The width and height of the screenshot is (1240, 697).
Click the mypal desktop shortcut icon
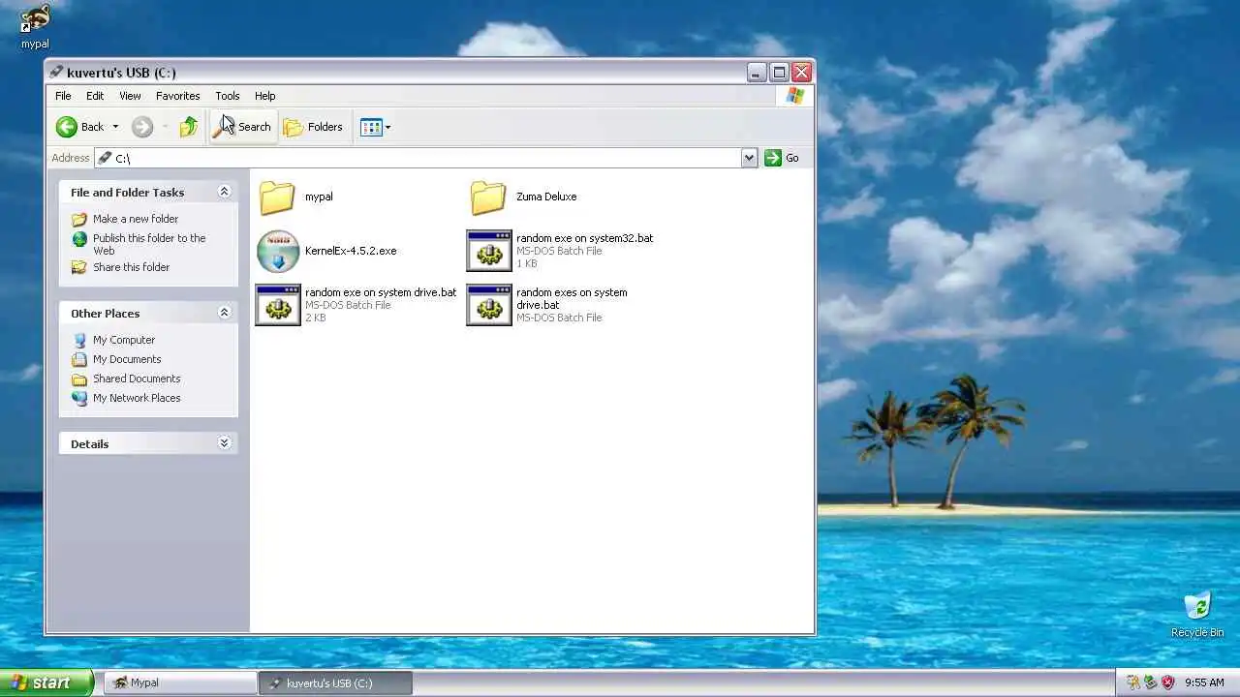point(35,19)
